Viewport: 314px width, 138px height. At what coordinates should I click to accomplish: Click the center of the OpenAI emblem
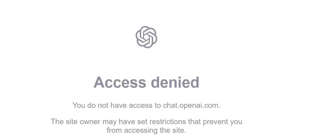click(x=146, y=37)
